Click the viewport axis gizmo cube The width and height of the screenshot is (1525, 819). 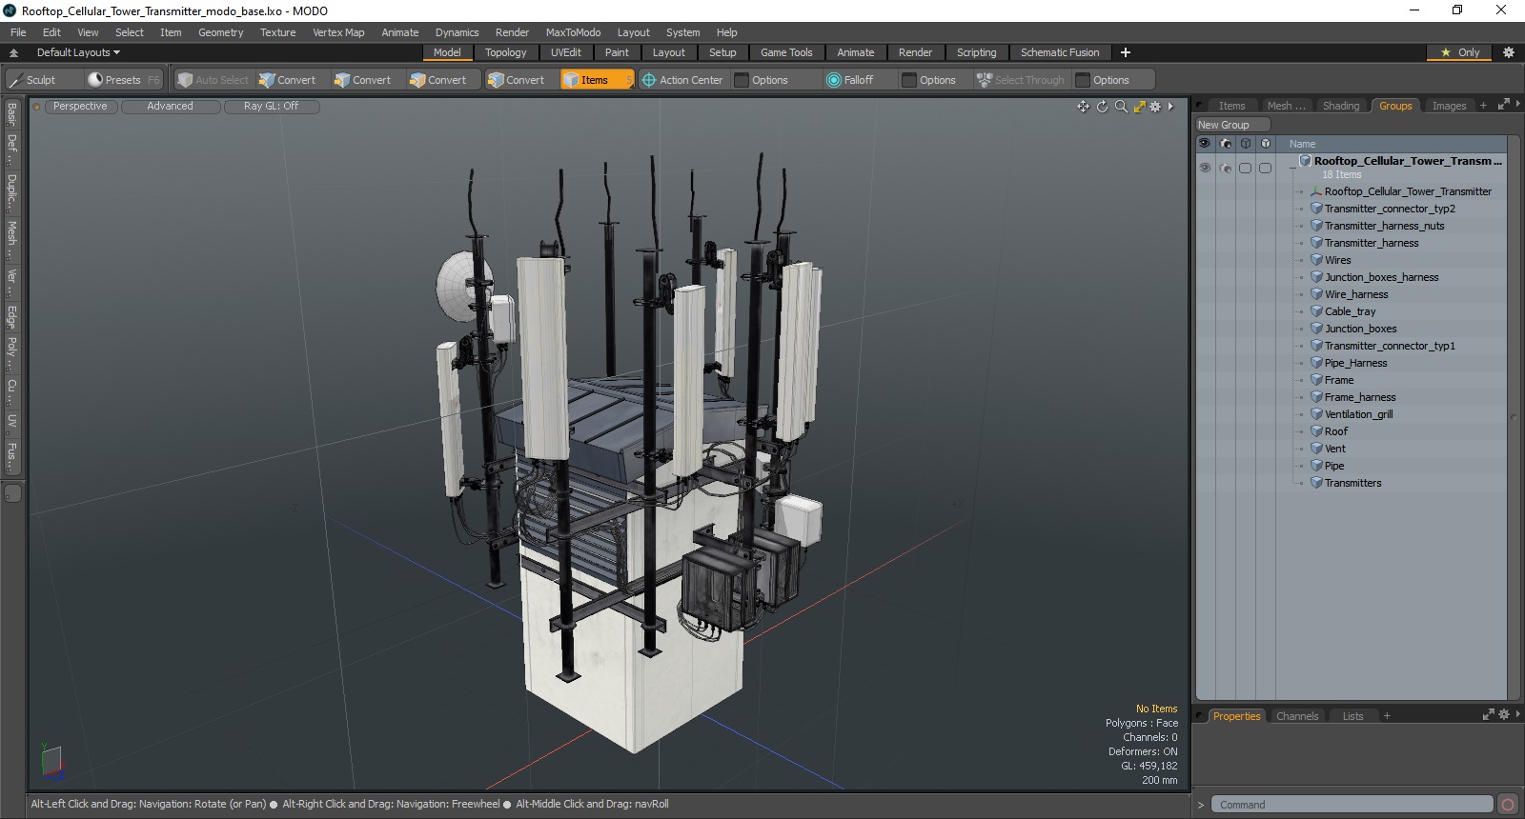coord(51,761)
